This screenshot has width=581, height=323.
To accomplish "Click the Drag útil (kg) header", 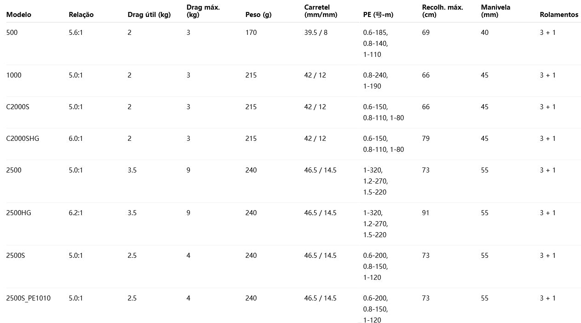I will click(149, 15).
